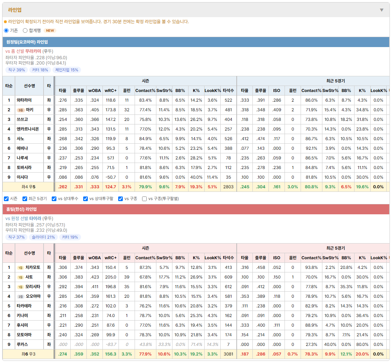Image resolution: width=392 pixels, height=363 pixels.
Task: Click the 직구 39% pitch tag
Action: coord(16,70)
